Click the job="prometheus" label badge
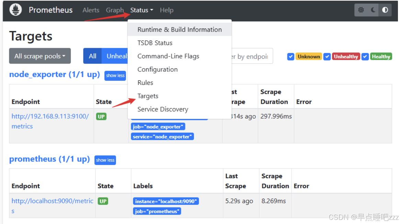Image resolution: width=400 pixels, height=224 pixels. pyautogui.click(x=157, y=211)
